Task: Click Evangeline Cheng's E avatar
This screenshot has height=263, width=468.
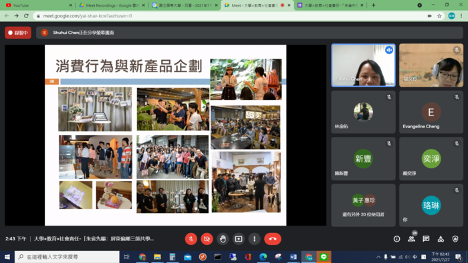Action: pos(431,112)
